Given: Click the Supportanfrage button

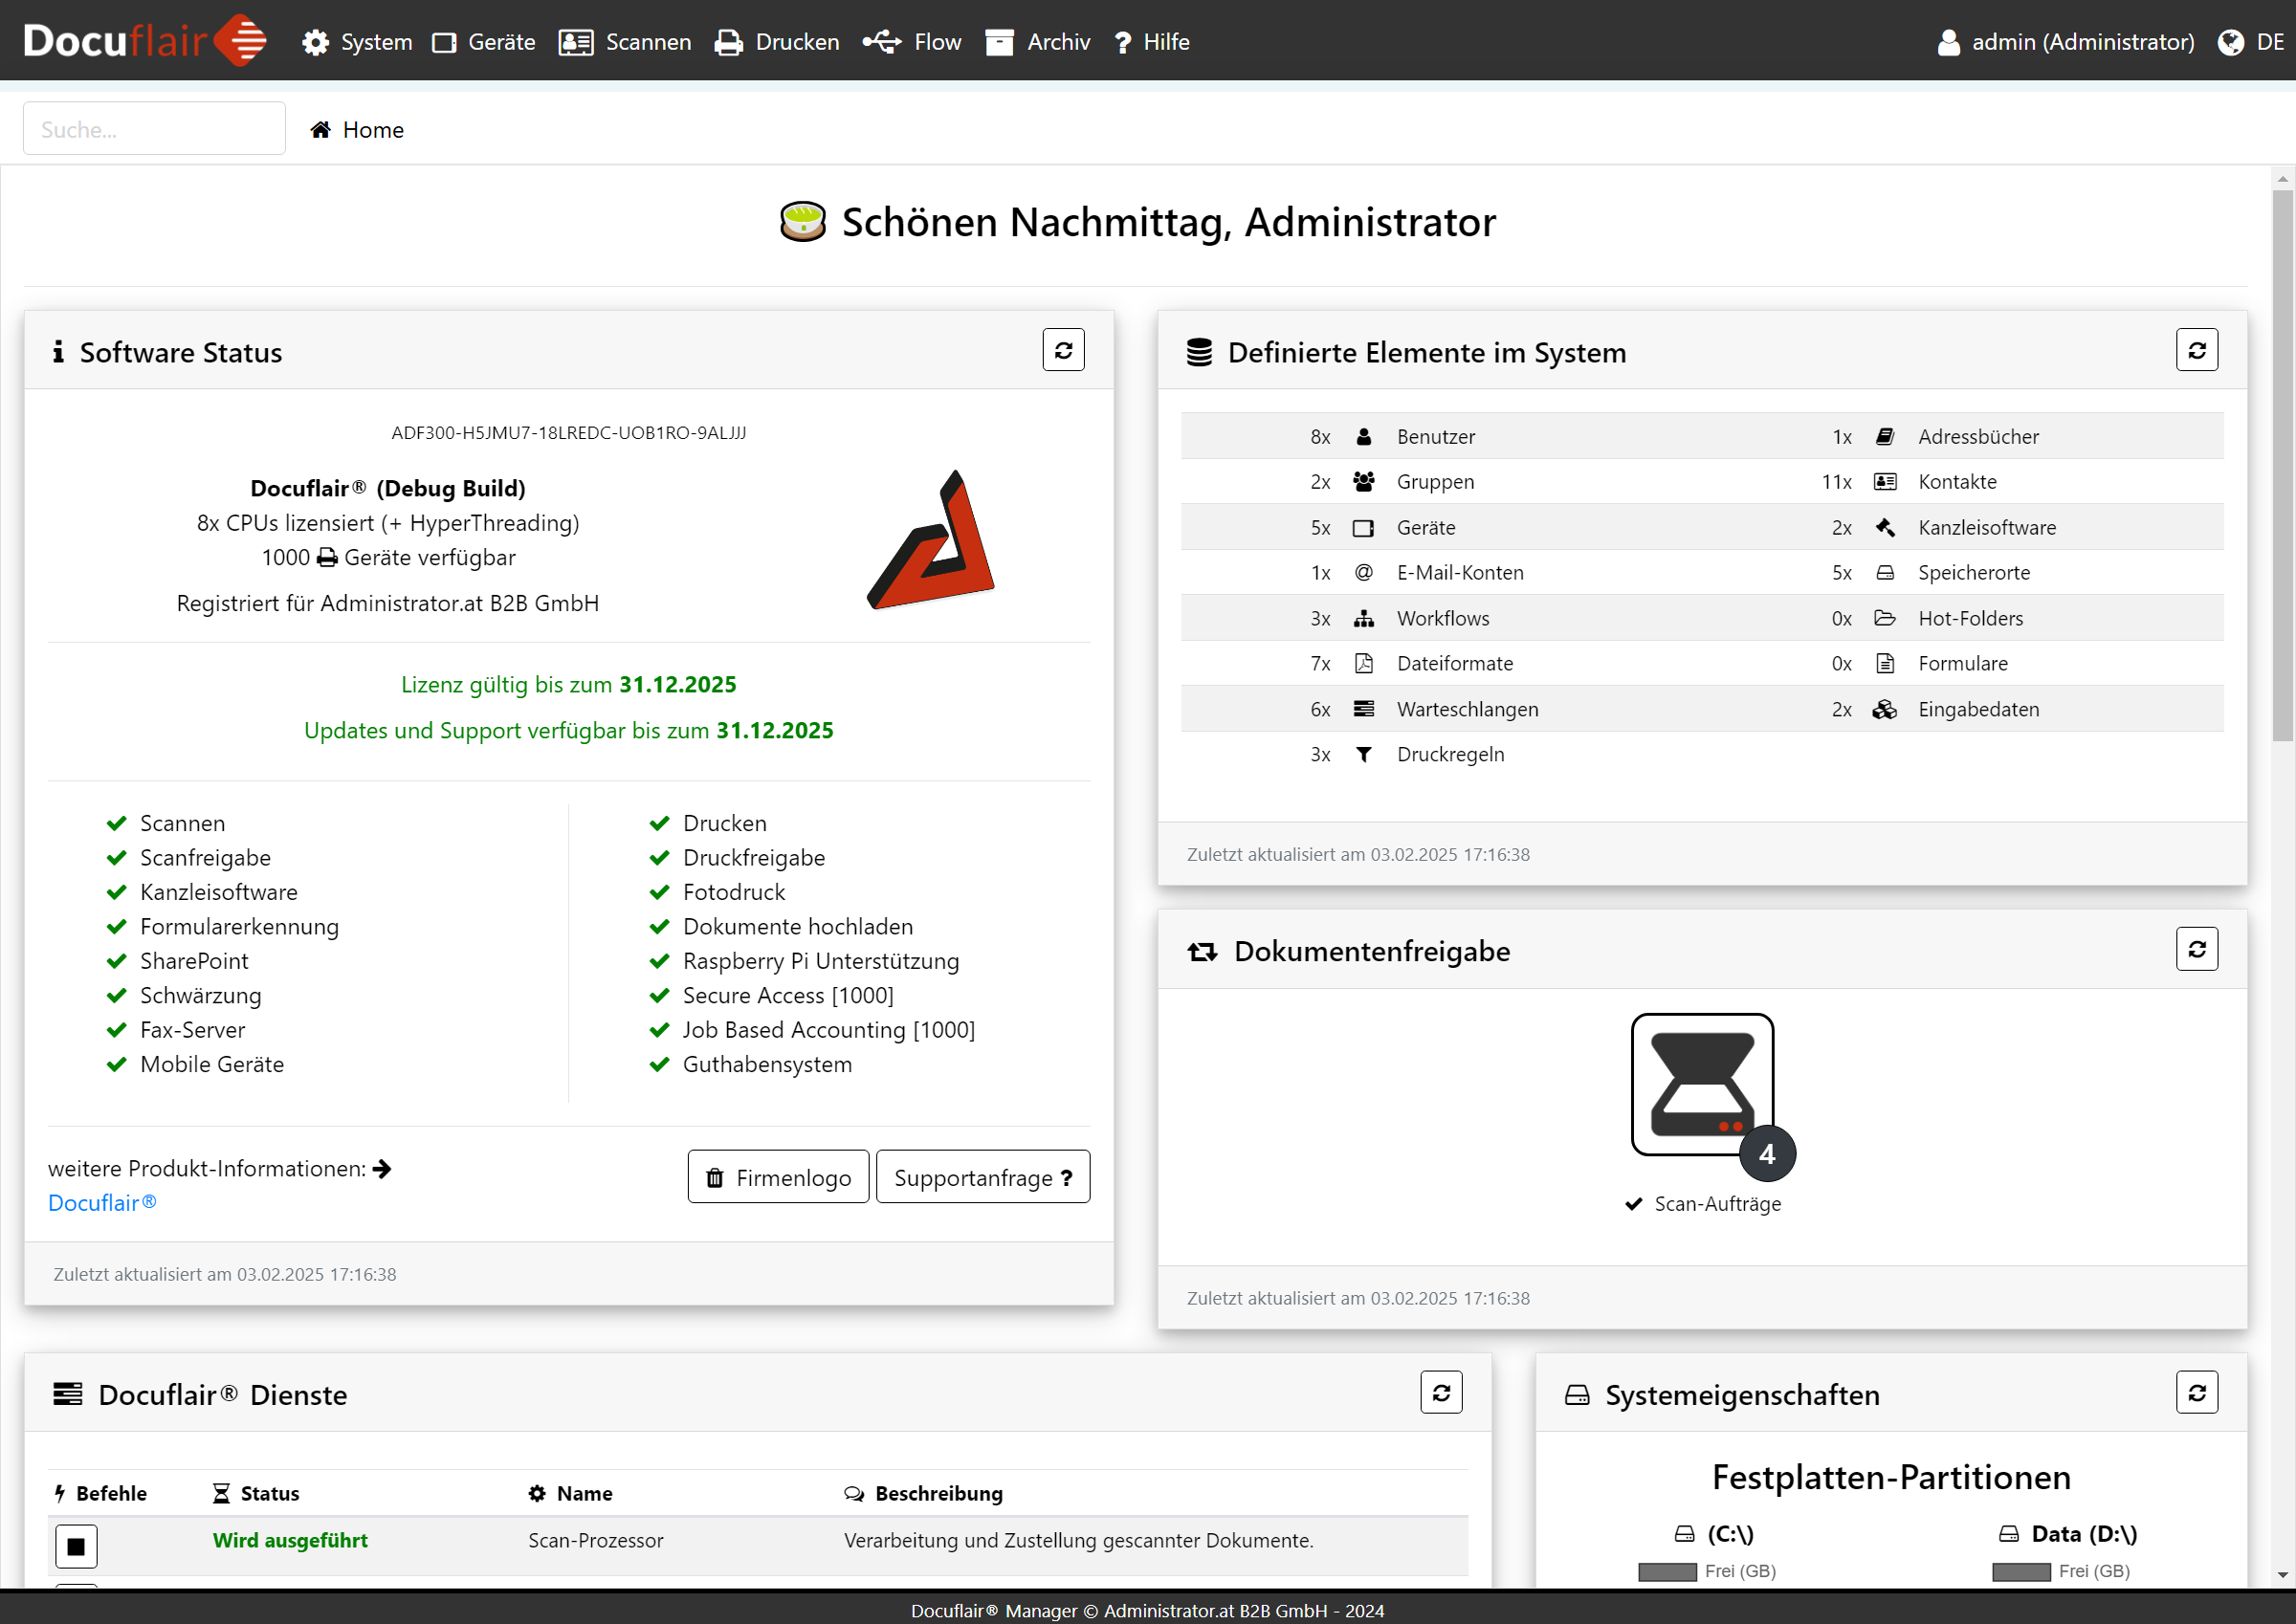Looking at the screenshot, I should tap(982, 1177).
